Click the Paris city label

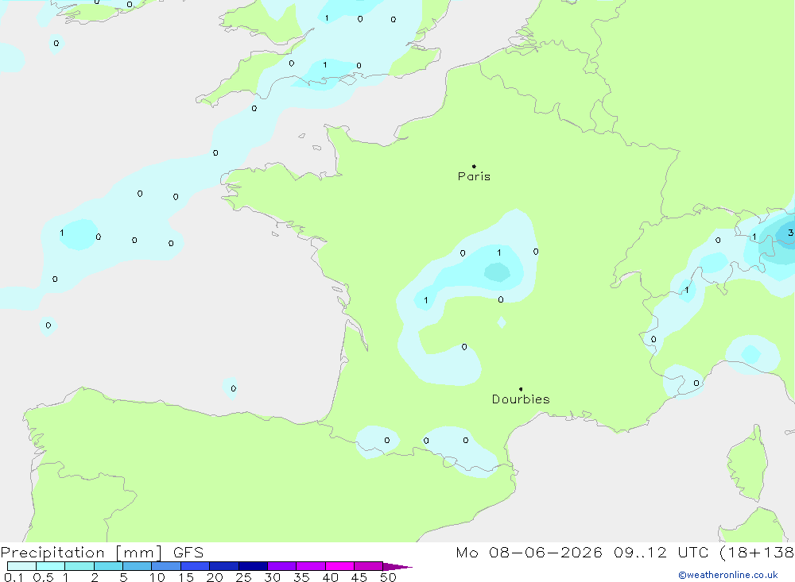click(x=474, y=176)
